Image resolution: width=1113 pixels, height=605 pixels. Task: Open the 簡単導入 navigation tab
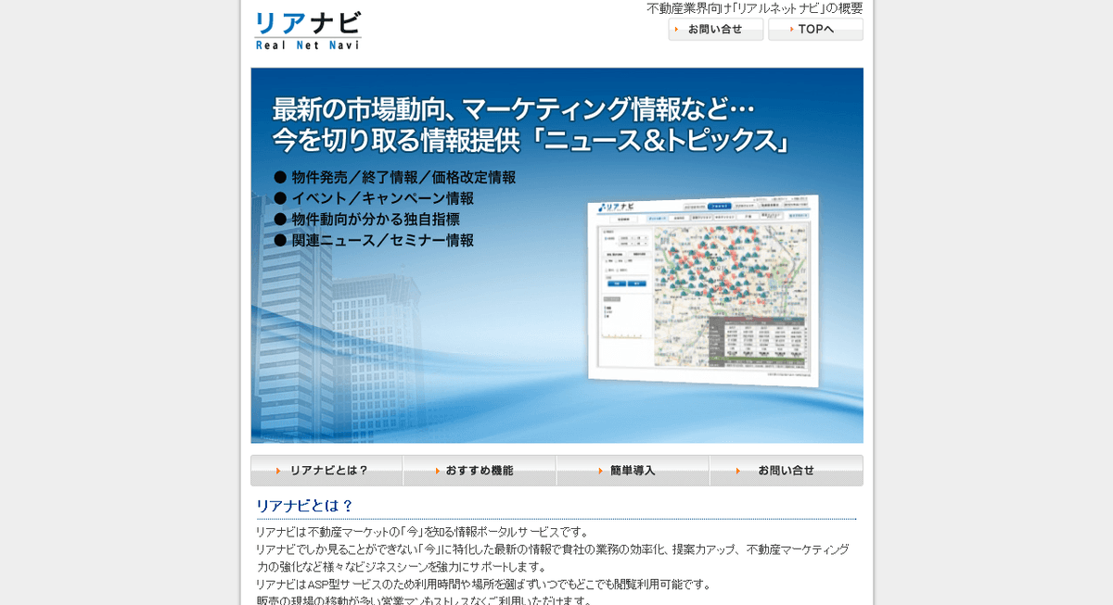point(633,471)
